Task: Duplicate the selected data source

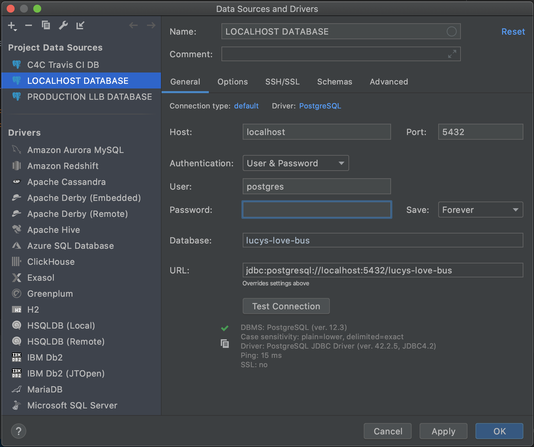Action: (46, 25)
